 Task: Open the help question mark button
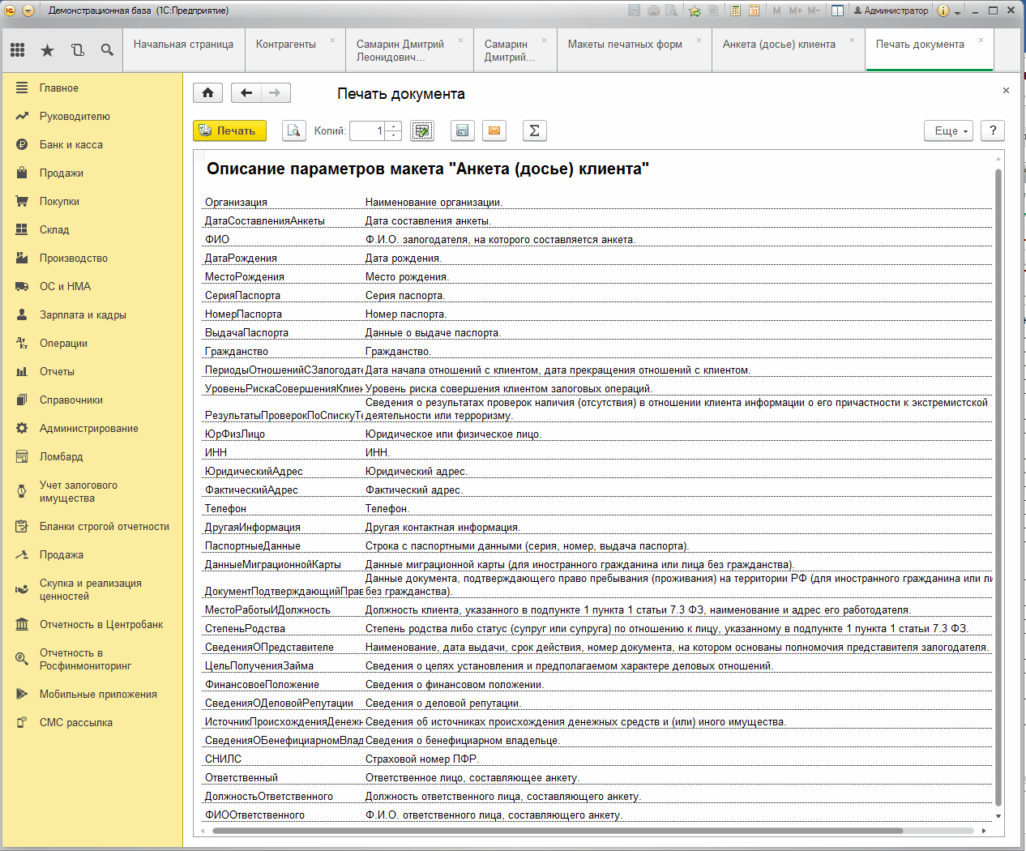(993, 130)
